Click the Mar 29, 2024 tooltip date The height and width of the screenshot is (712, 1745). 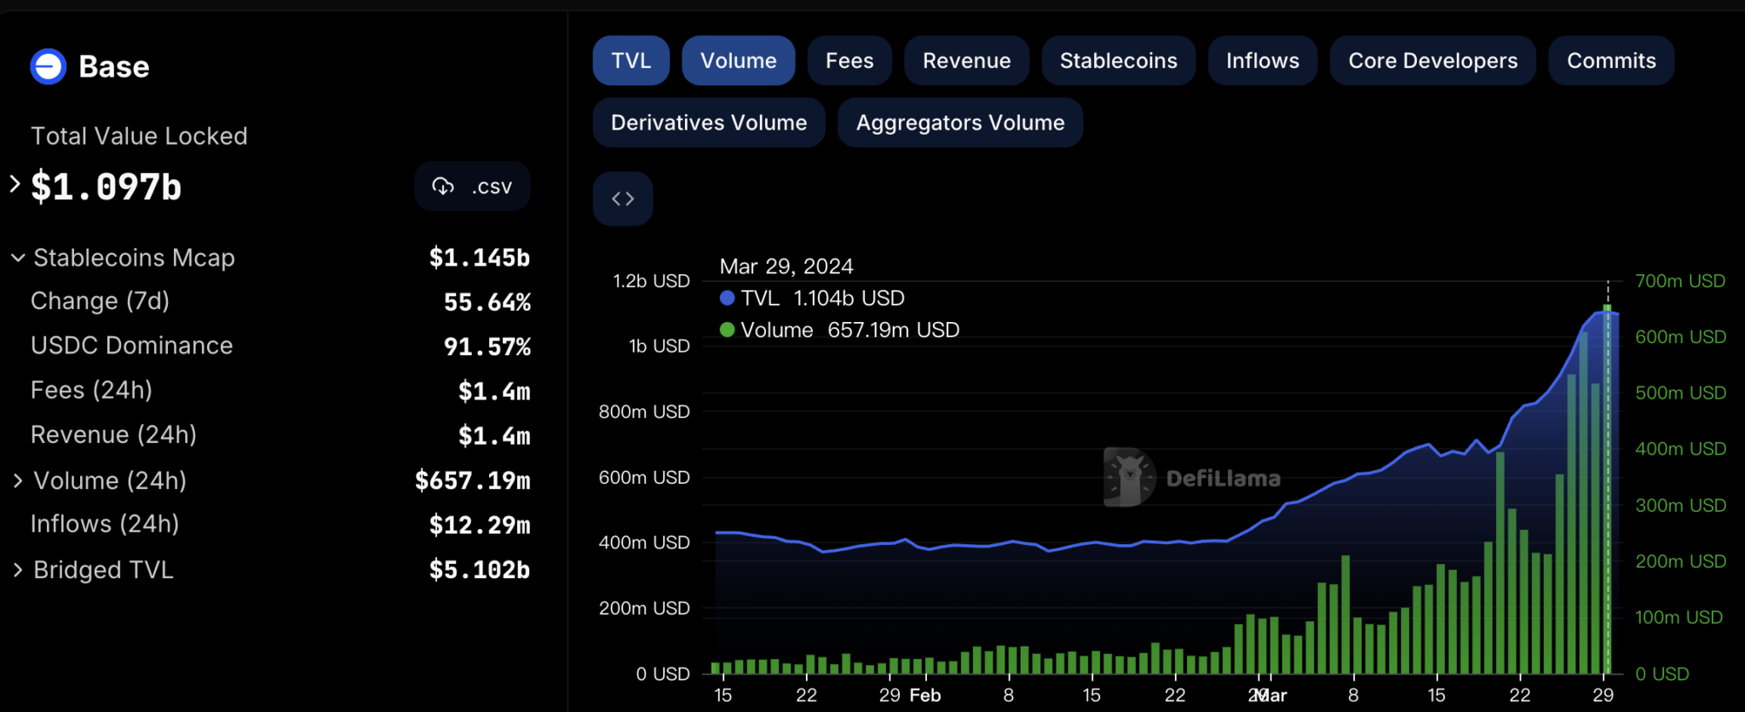pyautogui.click(x=786, y=267)
